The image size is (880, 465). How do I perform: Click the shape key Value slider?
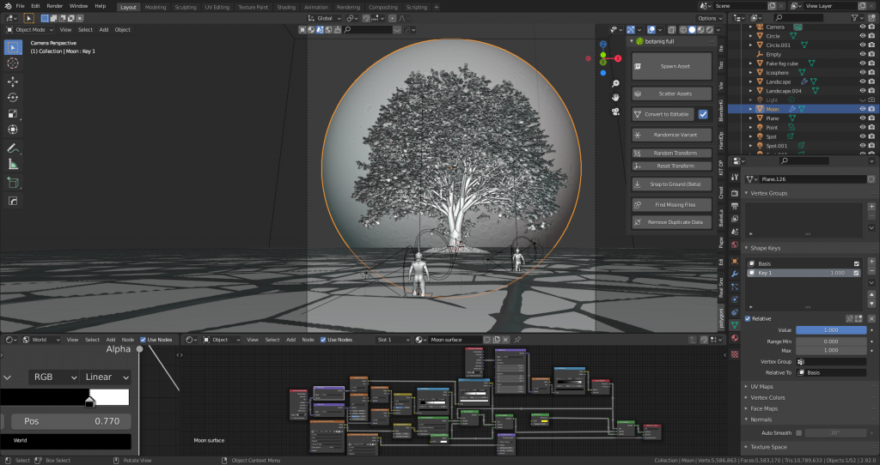[x=830, y=329]
